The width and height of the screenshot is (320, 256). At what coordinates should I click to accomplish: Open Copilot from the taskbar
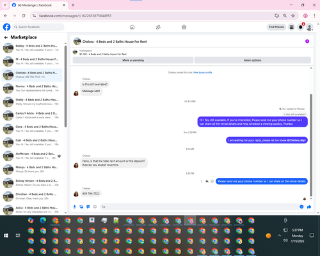31,220
